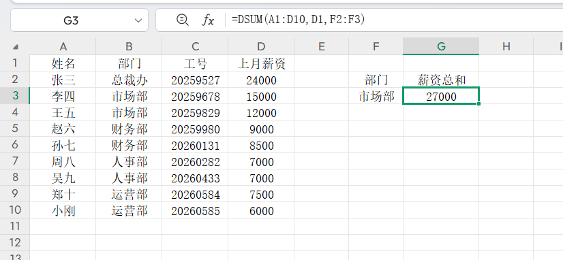This screenshot has height=260, width=563.
Task: Select column C header
Action: pyautogui.click(x=195, y=46)
